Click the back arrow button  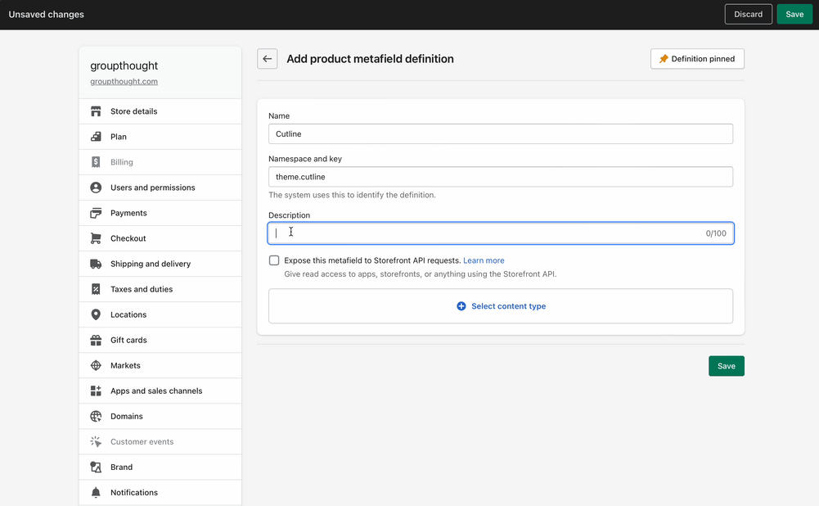pyautogui.click(x=268, y=59)
